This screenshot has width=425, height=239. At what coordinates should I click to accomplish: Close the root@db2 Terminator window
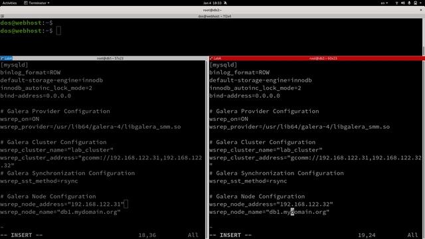(x=421, y=10)
